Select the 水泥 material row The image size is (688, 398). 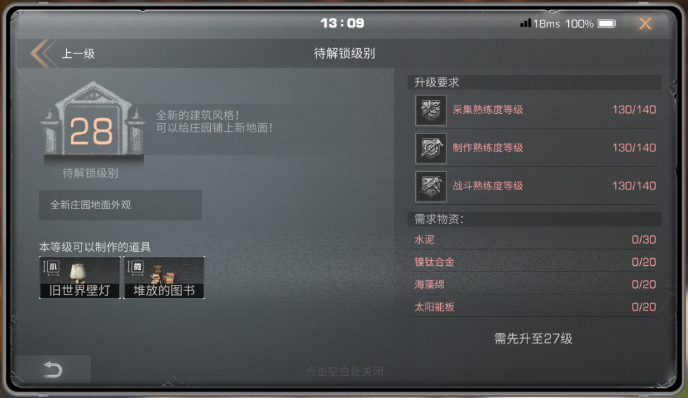(x=535, y=240)
